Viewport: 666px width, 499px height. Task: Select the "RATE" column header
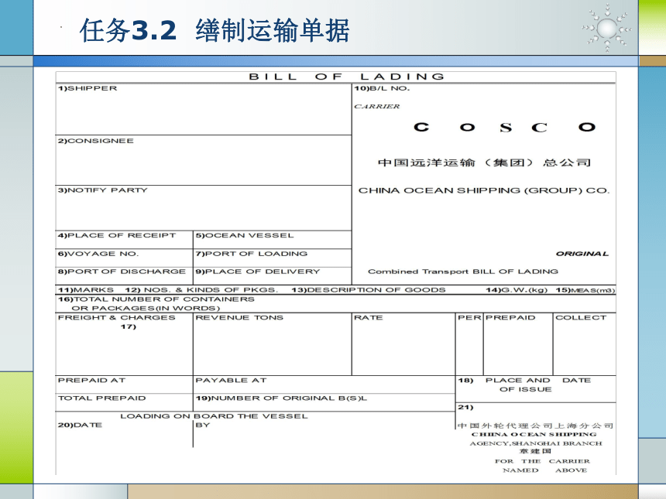point(369,318)
